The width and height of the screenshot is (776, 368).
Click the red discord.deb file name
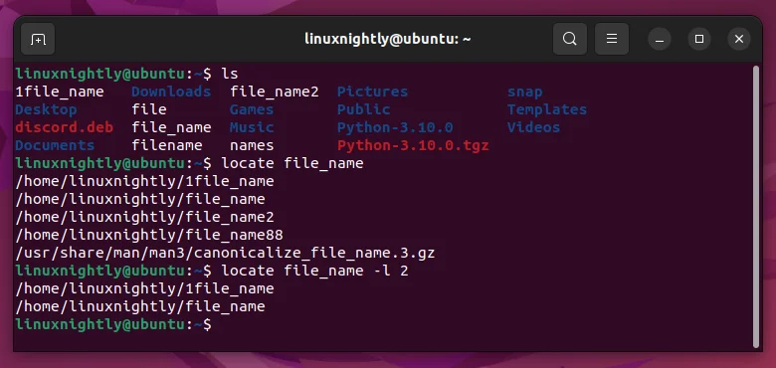pyautogui.click(x=65, y=127)
